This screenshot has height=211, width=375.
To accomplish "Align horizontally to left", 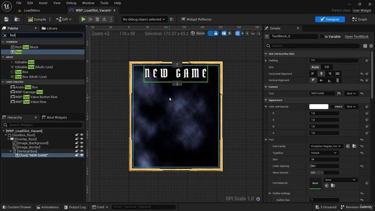I will click(x=313, y=74).
